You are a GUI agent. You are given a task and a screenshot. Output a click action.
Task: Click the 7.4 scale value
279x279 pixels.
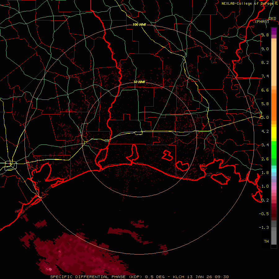pos(265,76)
